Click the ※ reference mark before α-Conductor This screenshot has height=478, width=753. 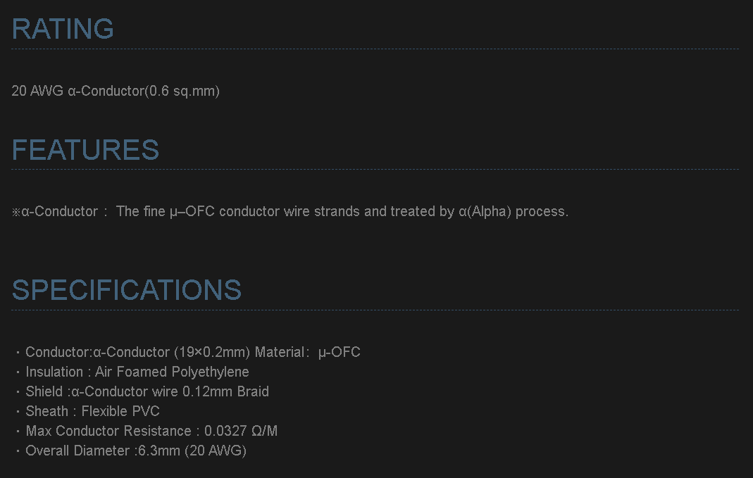click(x=16, y=212)
